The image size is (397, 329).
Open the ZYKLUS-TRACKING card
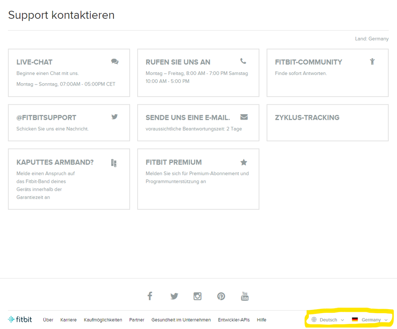click(327, 123)
